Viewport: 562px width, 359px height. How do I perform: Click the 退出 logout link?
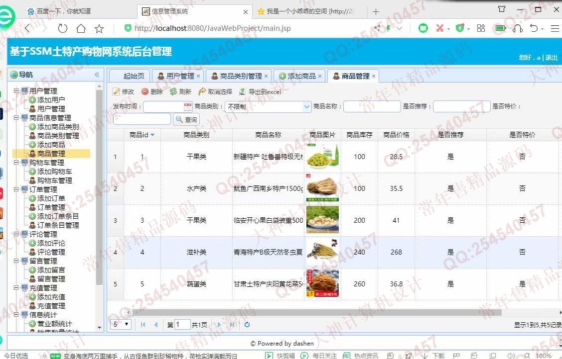tap(551, 58)
